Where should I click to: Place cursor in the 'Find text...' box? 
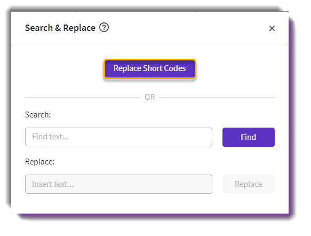[118, 137]
